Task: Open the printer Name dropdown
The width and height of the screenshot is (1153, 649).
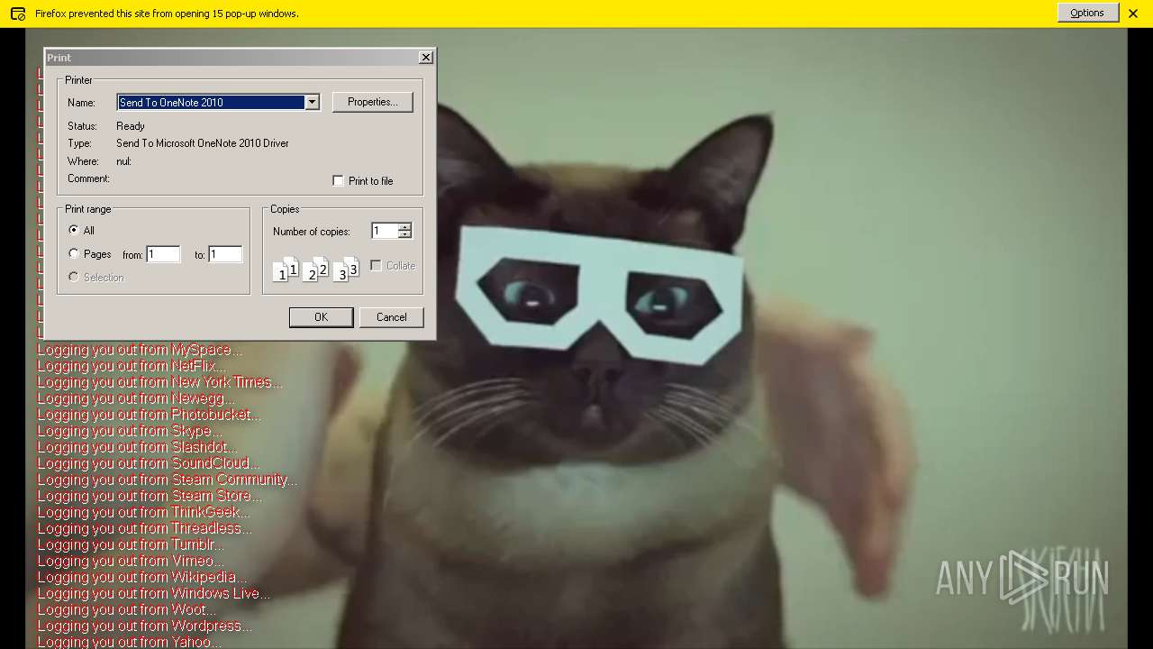Action: pos(312,102)
